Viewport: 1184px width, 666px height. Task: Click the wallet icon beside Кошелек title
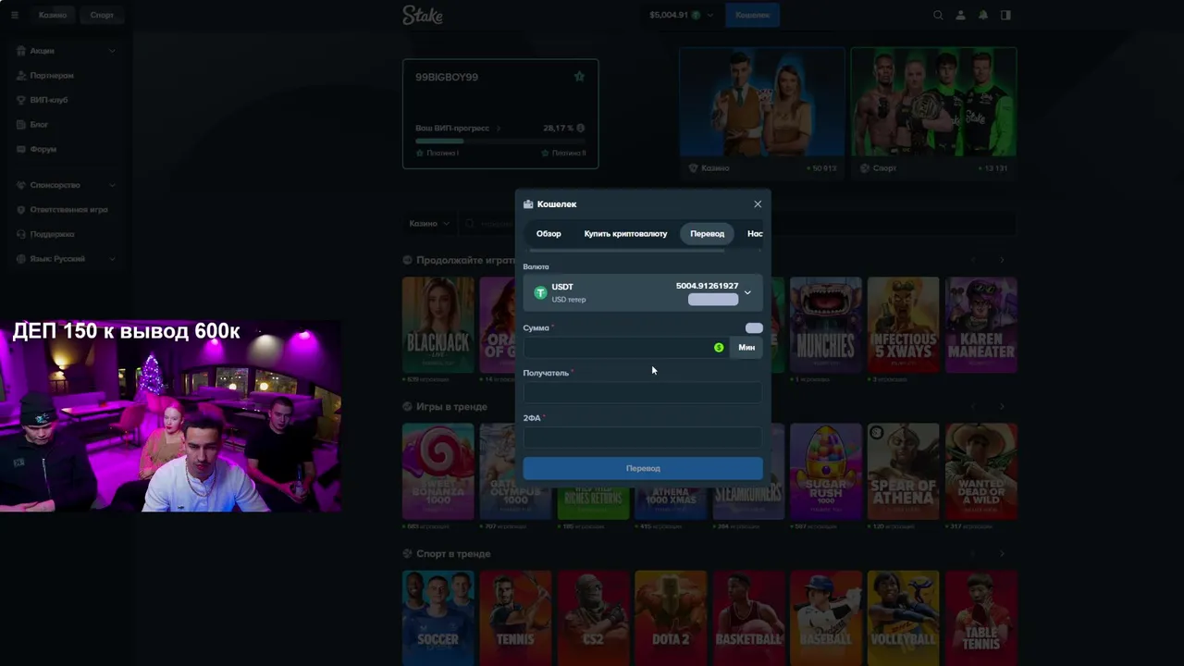(x=528, y=204)
